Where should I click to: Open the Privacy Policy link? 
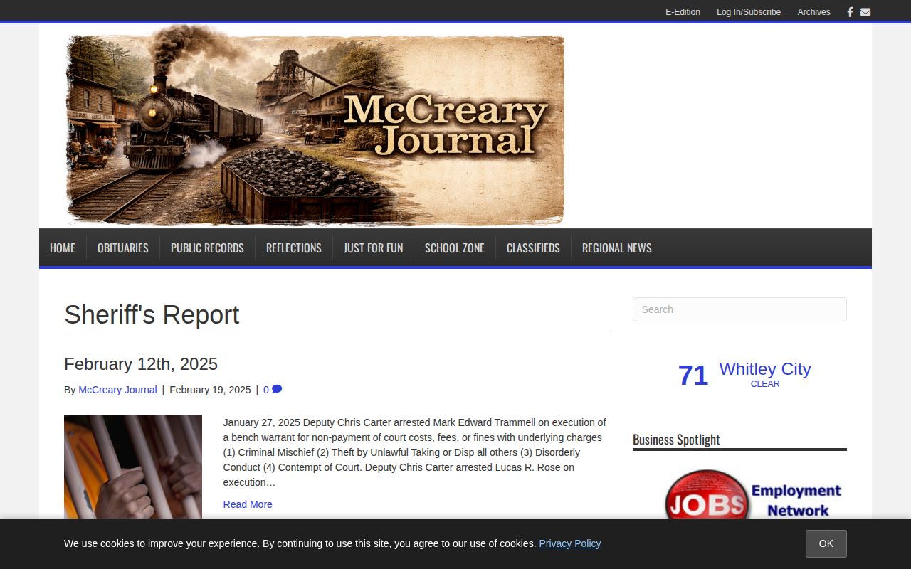coord(570,543)
